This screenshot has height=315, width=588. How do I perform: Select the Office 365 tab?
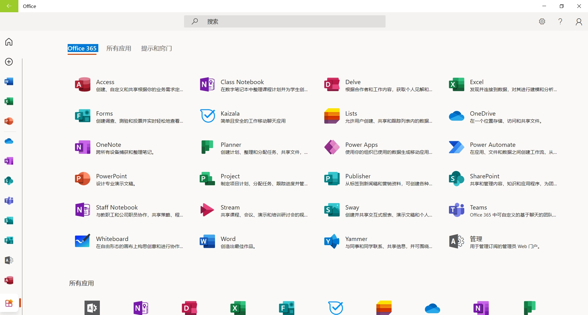tap(82, 48)
